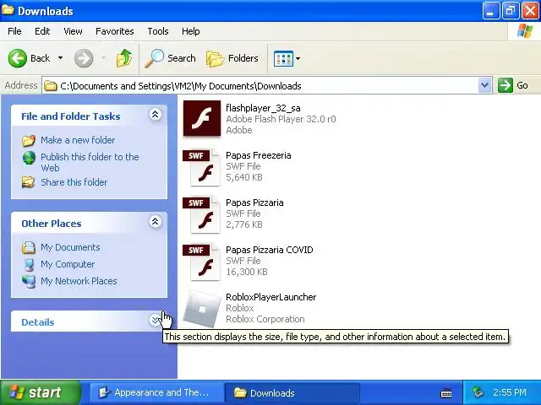The width and height of the screenshot is (541, 405).
Task: Click the Publish to Web globe icon
Action: click(x=29, y=158)
